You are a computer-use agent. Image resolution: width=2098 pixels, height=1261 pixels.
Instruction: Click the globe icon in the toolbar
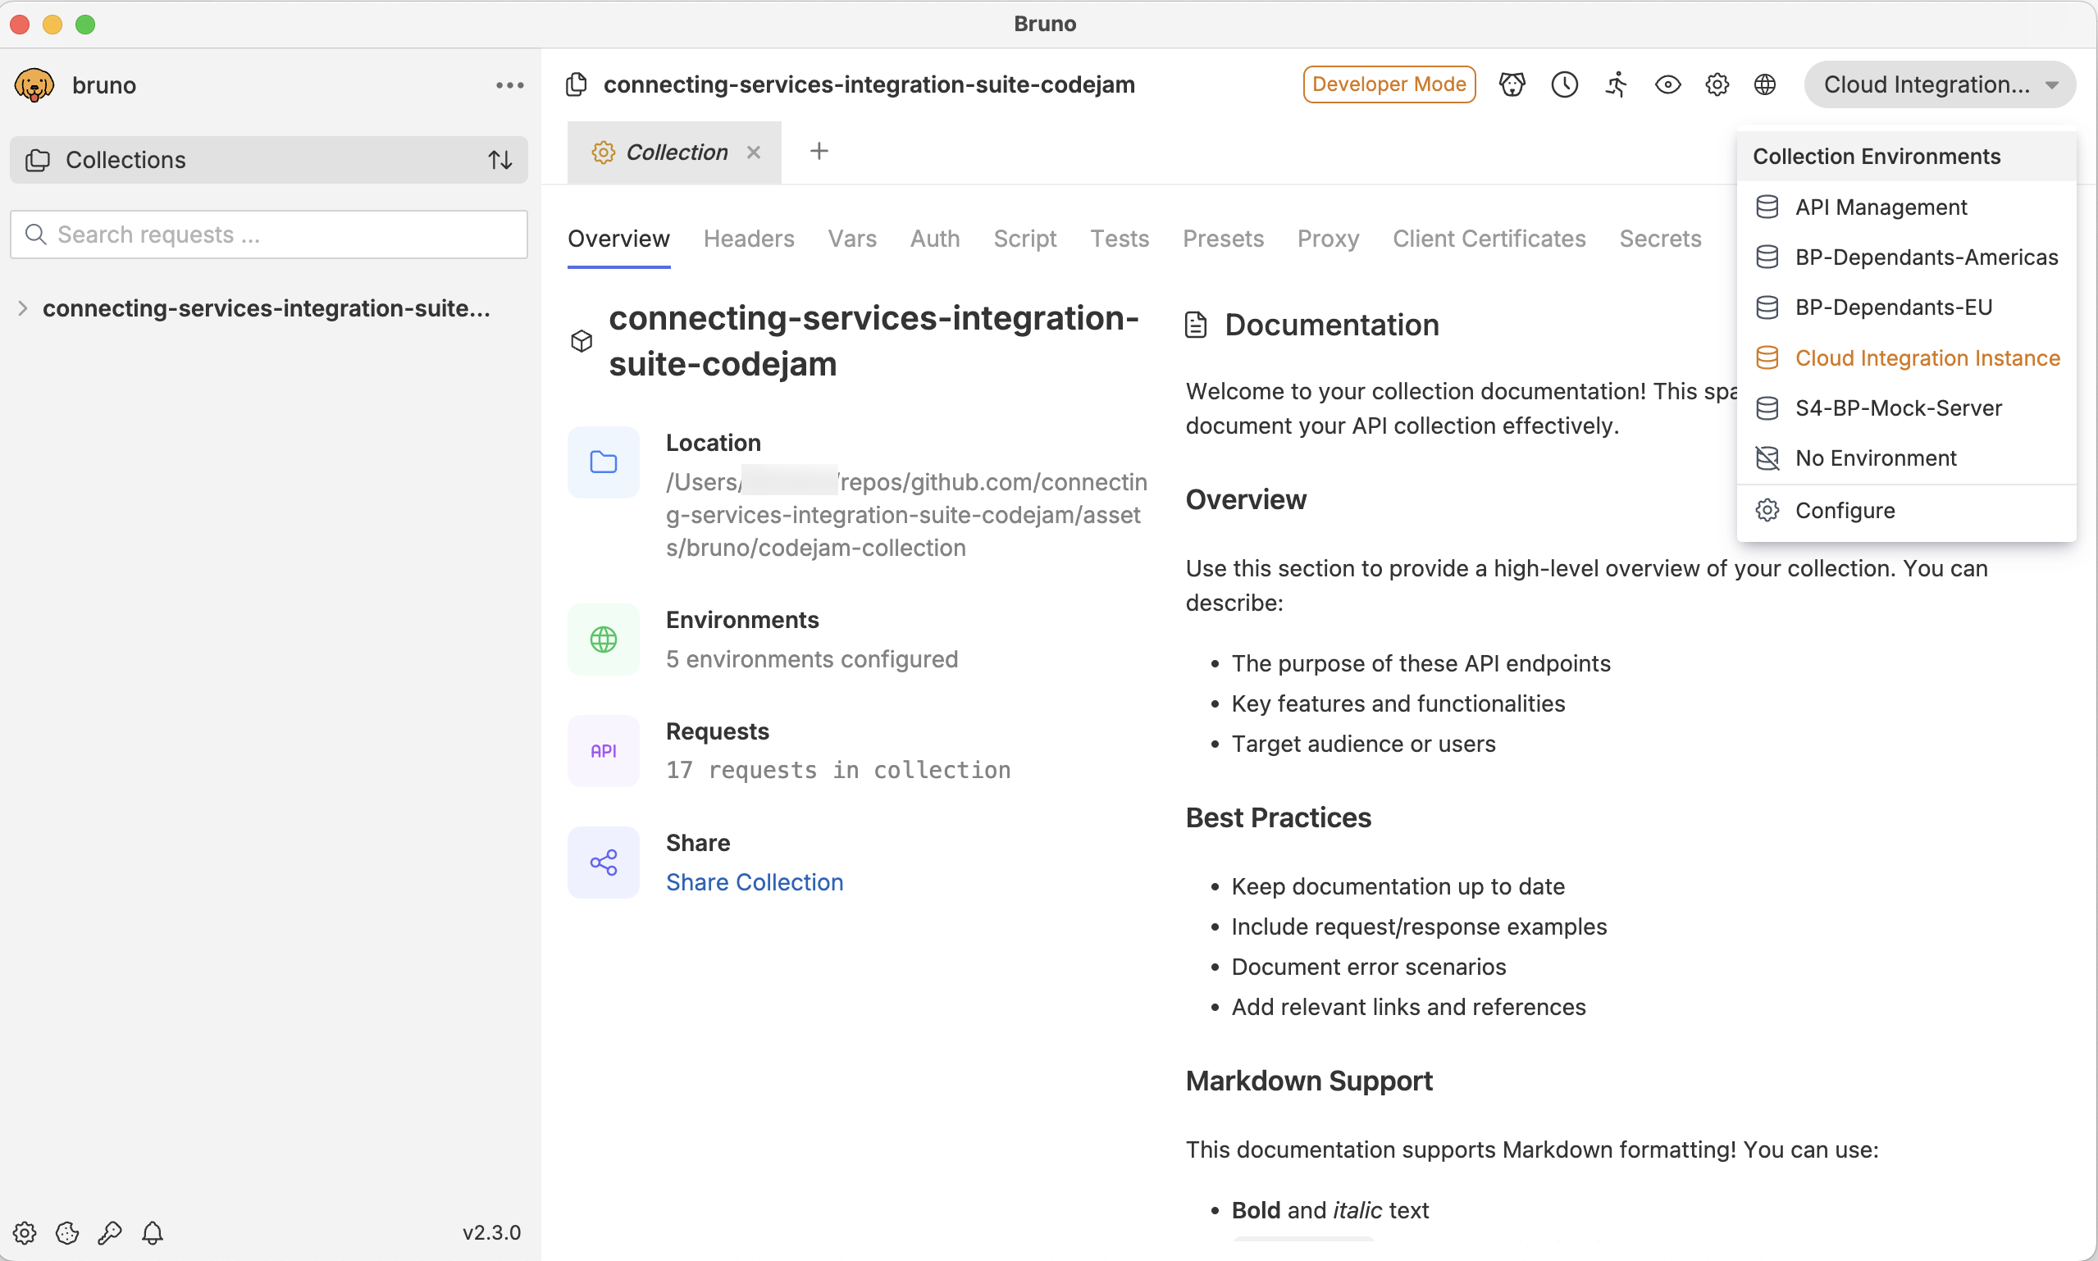pyautogui.click(x=1765, y=84)
